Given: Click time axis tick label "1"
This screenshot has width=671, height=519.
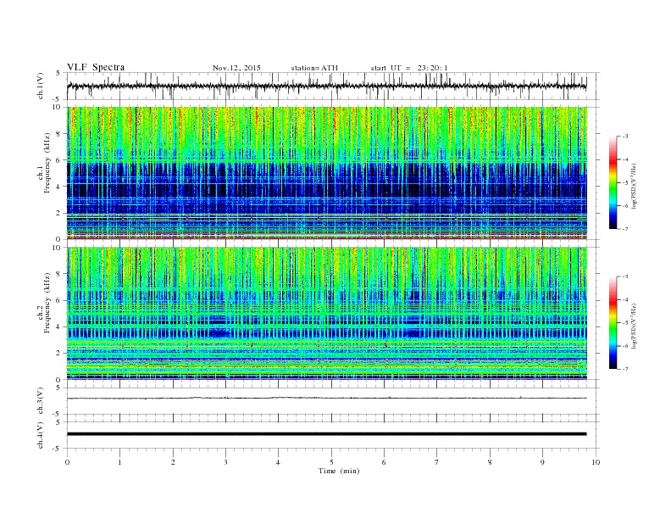Looking at the screenshot, I should click(x=120, y=462).
